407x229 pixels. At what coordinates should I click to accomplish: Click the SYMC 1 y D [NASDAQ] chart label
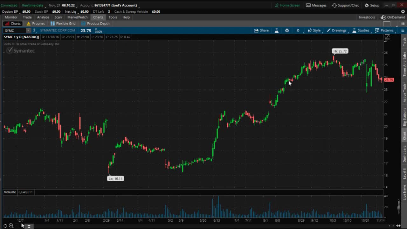pyautogui.click(x=21, y=37)
